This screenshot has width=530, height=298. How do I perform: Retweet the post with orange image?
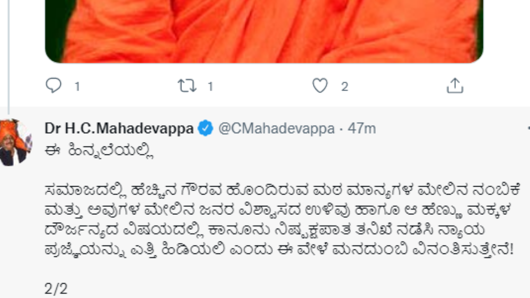187,85
